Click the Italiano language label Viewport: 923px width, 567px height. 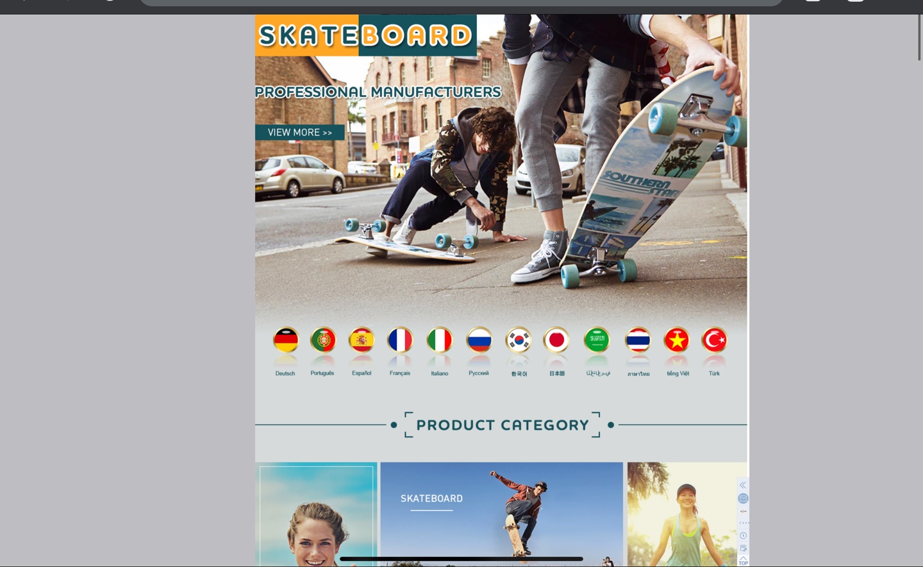pyautogui.click(x=440, y=373)
